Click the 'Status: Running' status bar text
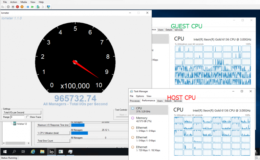 point(9,158)
